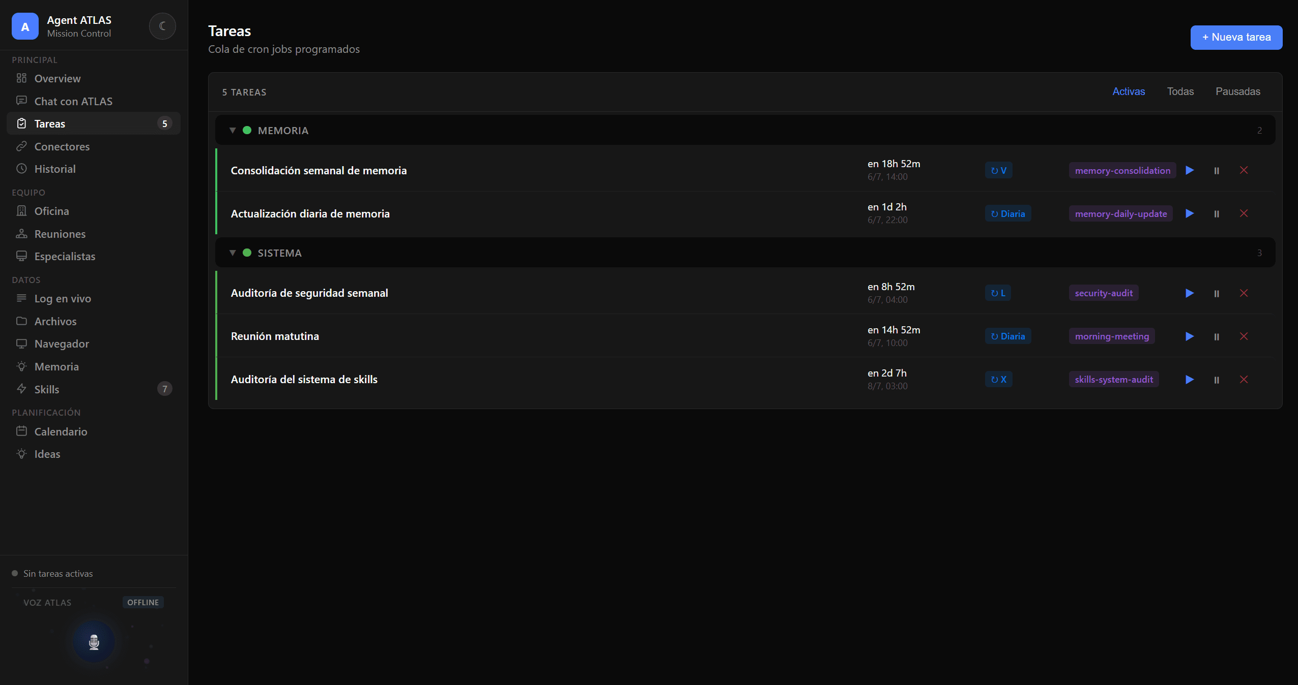
Task: Toggle dark mode with the moon icon
Action: pyautogui.click(x=162, y=26)
